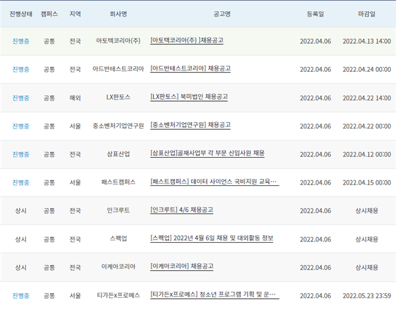Click the company name 이케아코리아
The width and height of the screenshot is (396, 309).
(118, 267)
